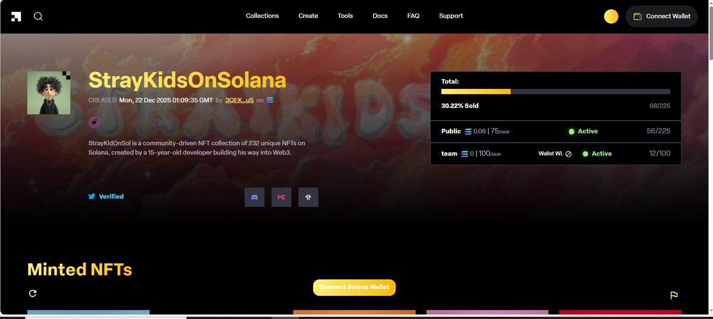Click the Solana chain logo icon
713x319 pixels.
[x=270, y=100]
